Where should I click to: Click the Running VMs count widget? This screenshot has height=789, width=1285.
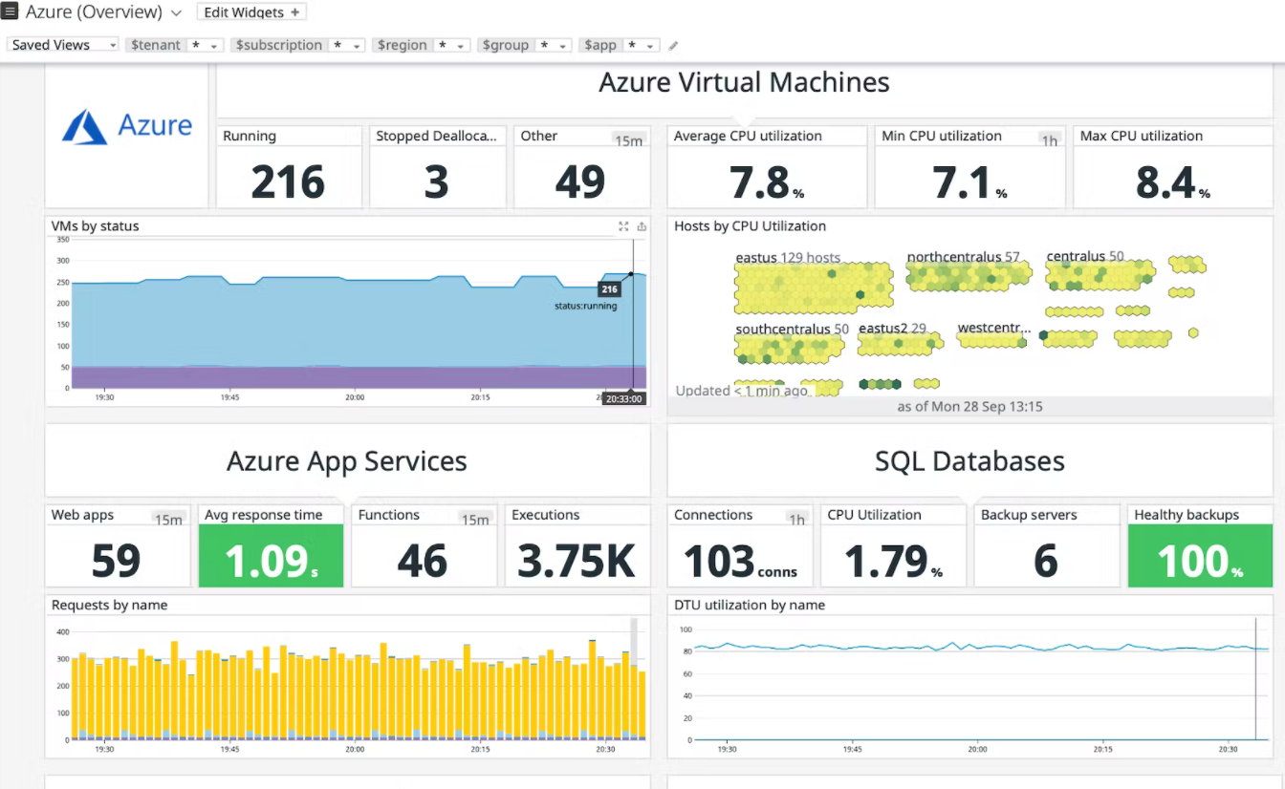289,169
